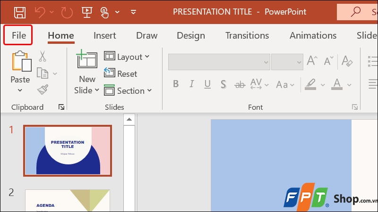
Task: Click the font name combo box
Action: click(219, 62)
